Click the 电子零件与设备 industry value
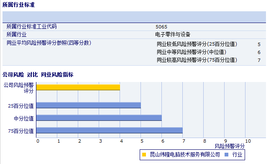The image size is (271, 164). click(x=173, y=35)
